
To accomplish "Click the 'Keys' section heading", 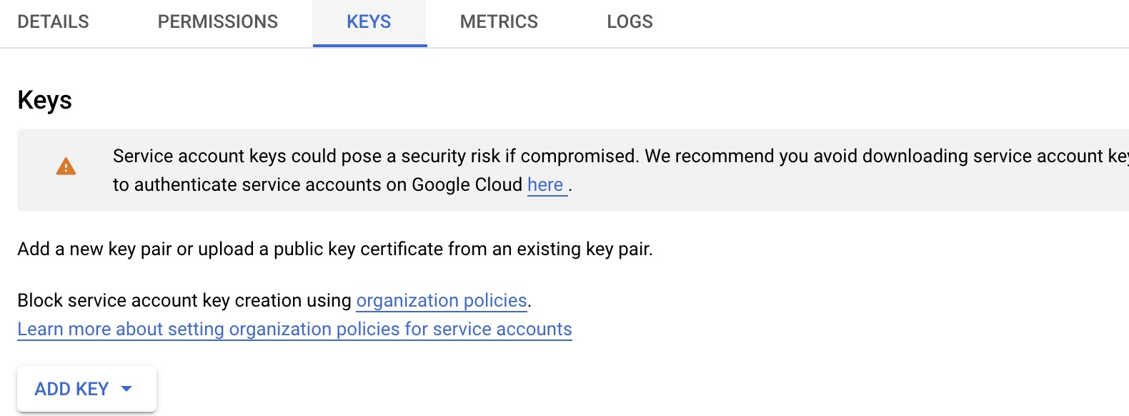I will [44, 100].
